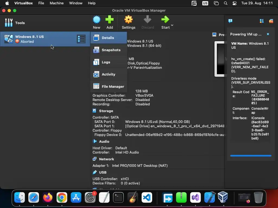Open the Apple menu
Image resolution: width=278 pixels, height=208 pixels.
[7, 3]
